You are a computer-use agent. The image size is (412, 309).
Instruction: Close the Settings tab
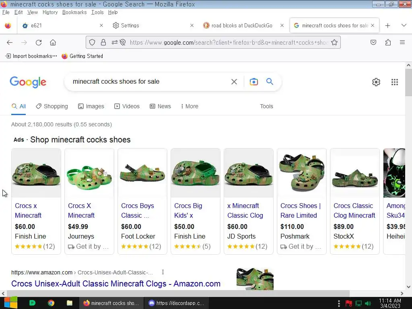(x=192, y=25)
